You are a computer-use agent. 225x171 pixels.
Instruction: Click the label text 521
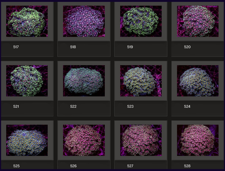(16, 106)
